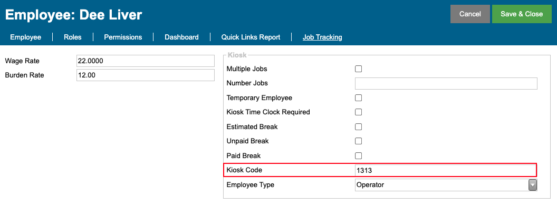Open the Employee Type dropdown arrow

[x=533, y=185]
